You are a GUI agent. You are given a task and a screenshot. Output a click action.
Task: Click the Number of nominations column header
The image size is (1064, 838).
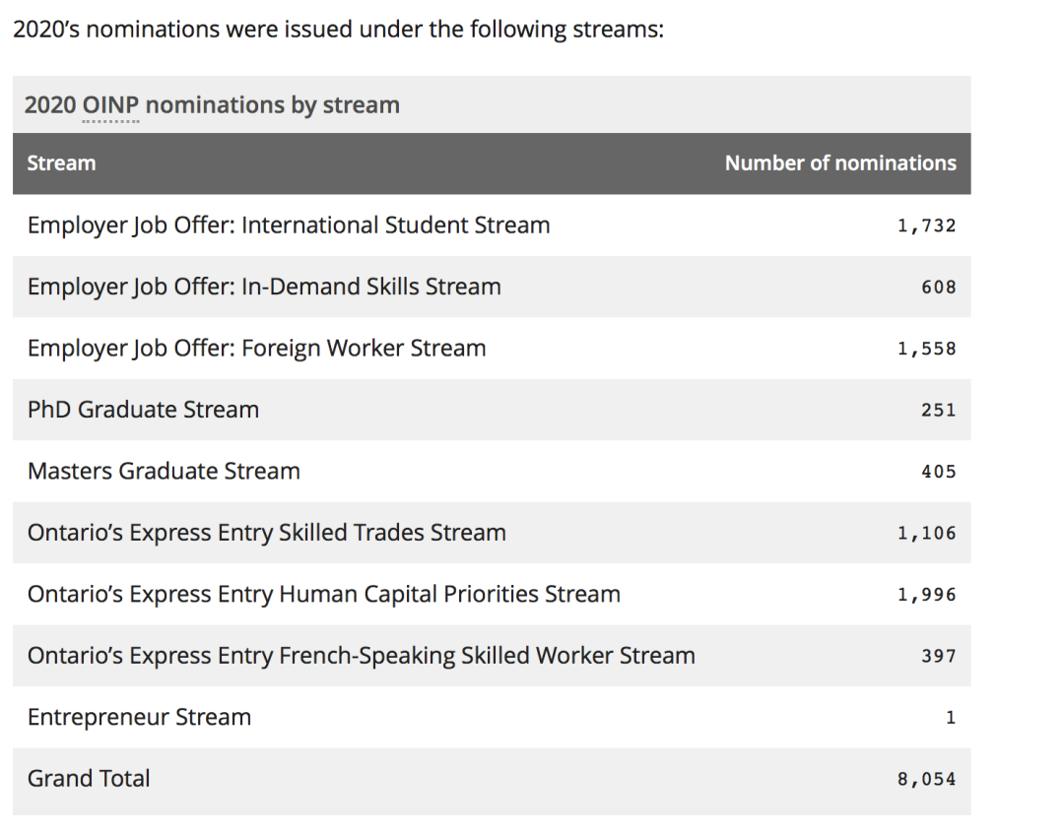click(839, 163)
